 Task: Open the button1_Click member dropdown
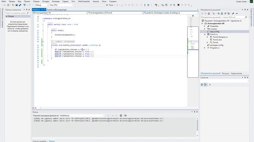point(171,13)
